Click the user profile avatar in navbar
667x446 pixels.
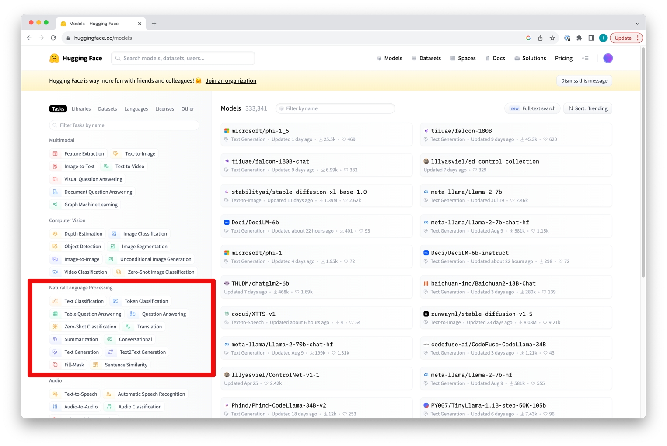click(x=608, y=58)
